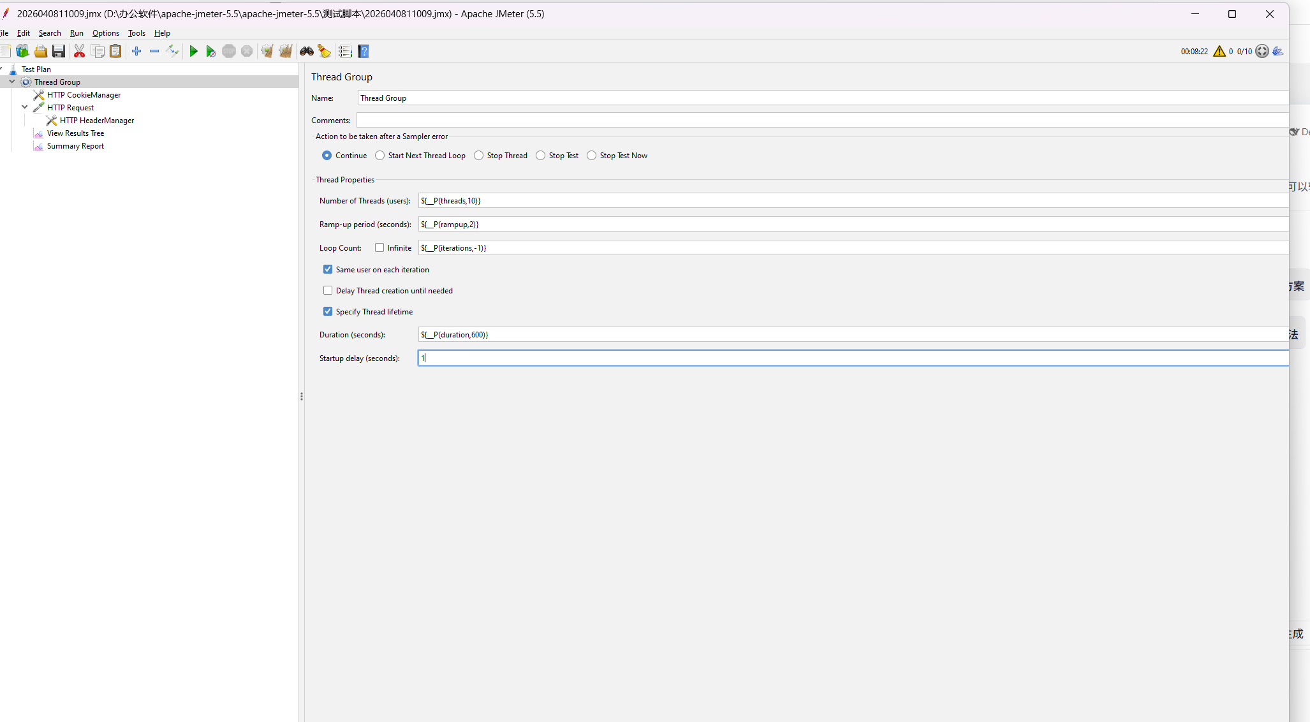Open the Options menu
The image size is (1310, 722).
click(x=106, y=33)
